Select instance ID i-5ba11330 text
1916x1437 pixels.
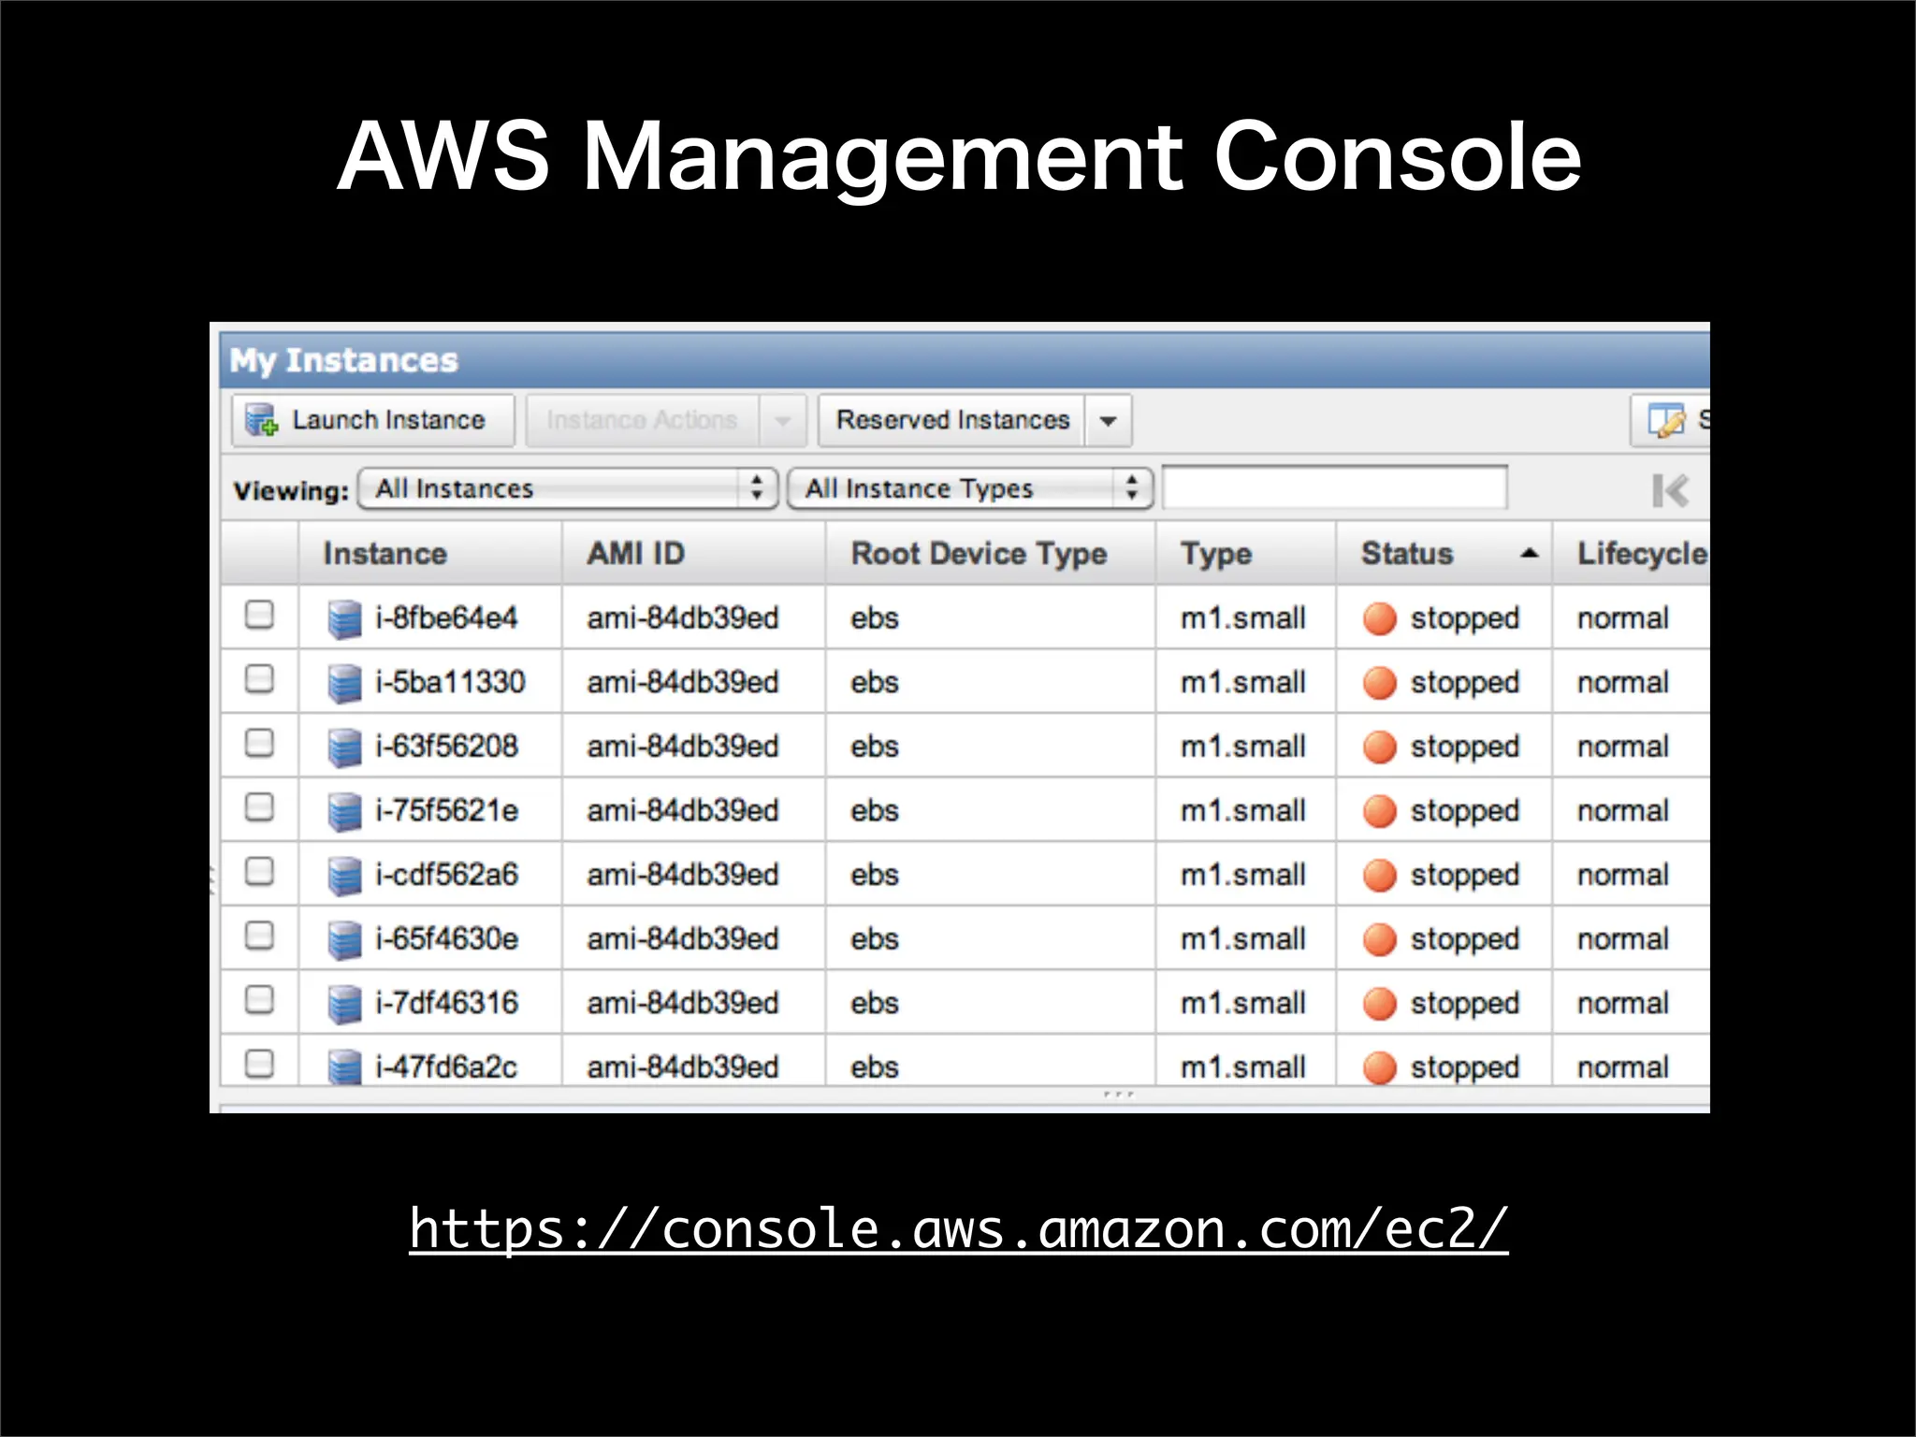450,682
